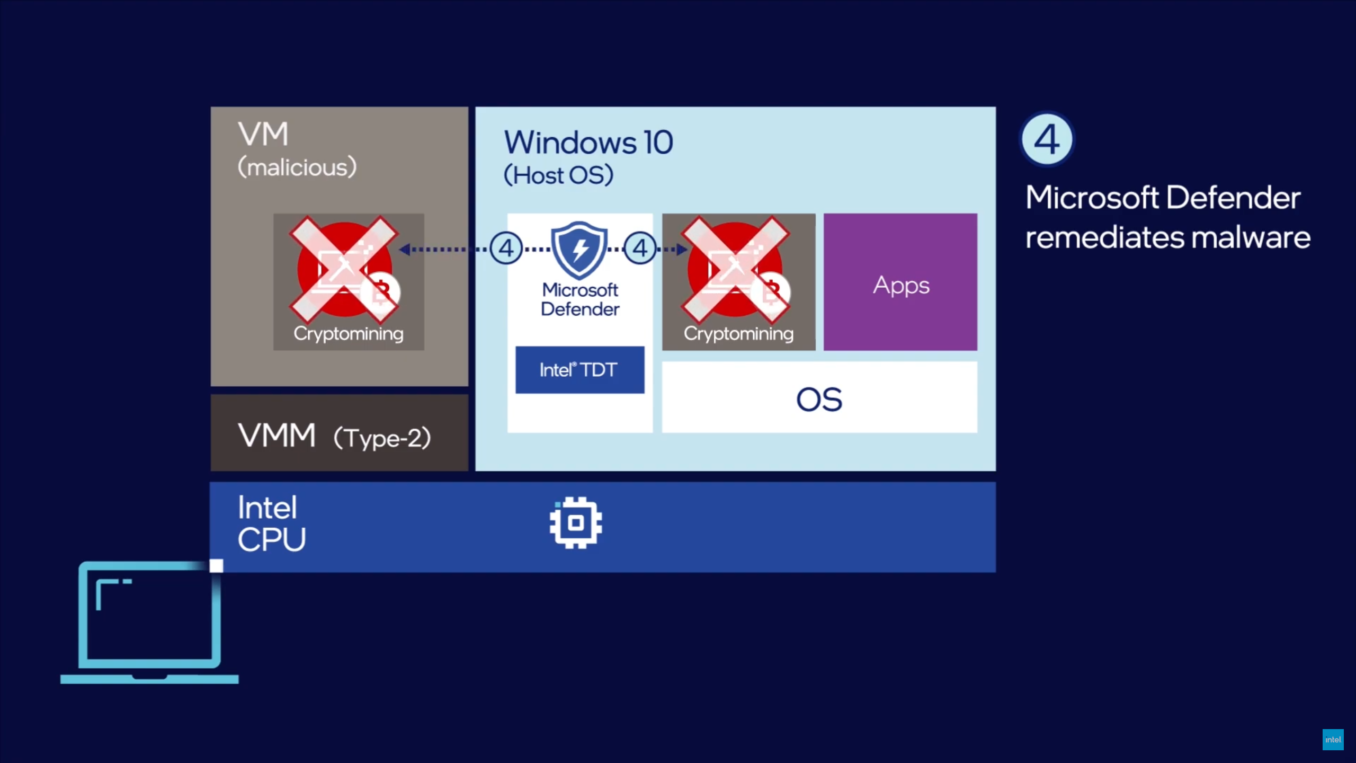This screenshot has height=763, width=1356.
Task: Click the step 4 marker left of Defender
Action: point(506,248)
